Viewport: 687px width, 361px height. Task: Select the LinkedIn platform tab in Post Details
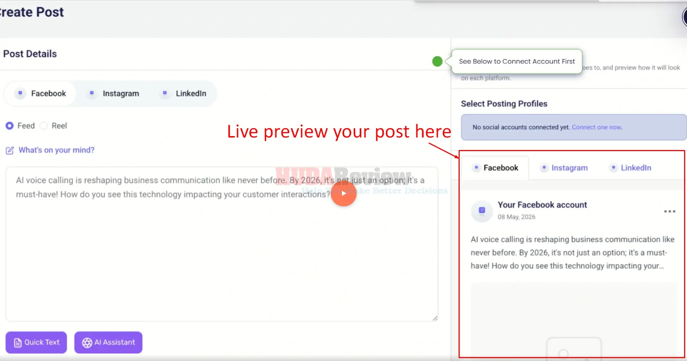(183, 93)
